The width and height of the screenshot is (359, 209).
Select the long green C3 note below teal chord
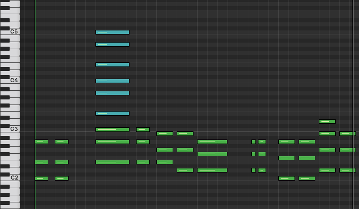(112, 130)
